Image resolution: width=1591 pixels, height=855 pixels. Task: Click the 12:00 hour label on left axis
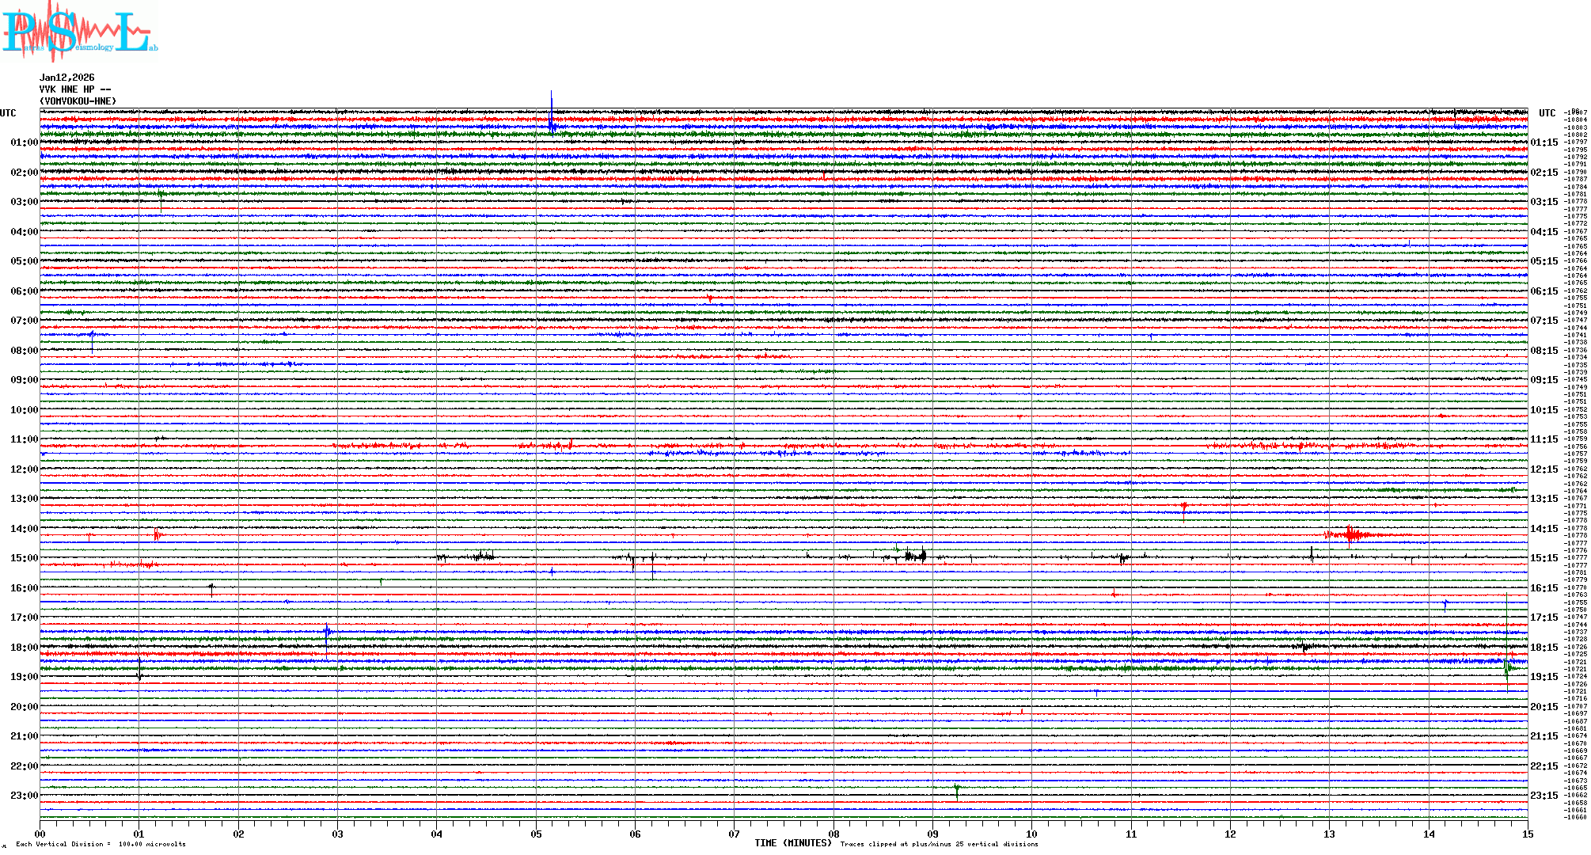point(24,469)
